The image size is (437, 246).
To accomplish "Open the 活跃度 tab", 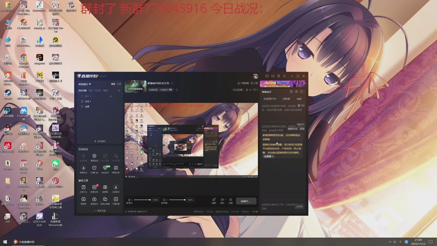I will click(286, 99).
